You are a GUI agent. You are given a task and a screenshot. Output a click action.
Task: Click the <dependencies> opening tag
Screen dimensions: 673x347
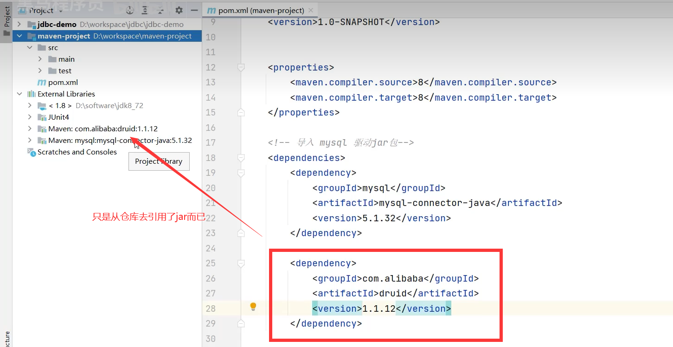pyautogui.click(x=307, y=158)
